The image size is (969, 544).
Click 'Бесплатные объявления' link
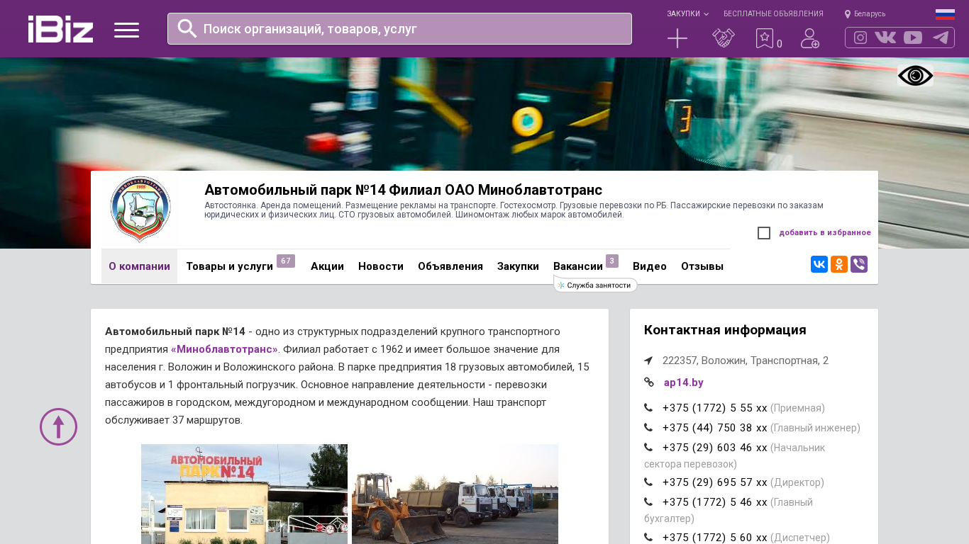click(773, 14)
